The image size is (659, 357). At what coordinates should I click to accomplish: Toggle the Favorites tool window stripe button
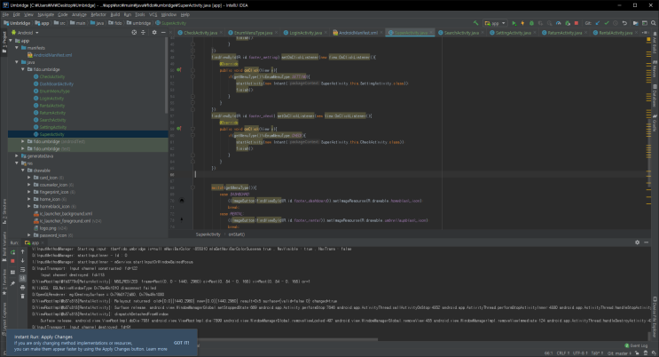coord(4,282)
